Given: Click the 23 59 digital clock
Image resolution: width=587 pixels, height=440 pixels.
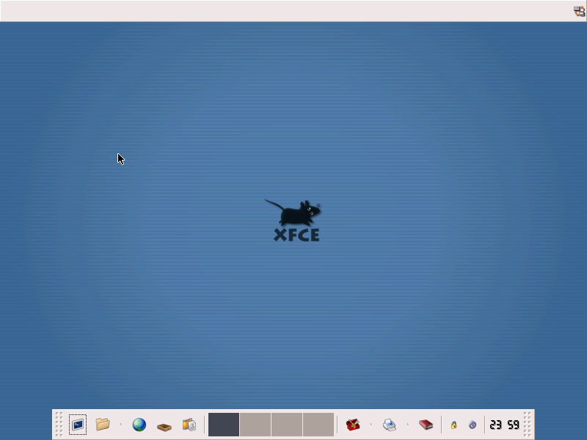Looking at the screenshot, I should click(504, 425).
